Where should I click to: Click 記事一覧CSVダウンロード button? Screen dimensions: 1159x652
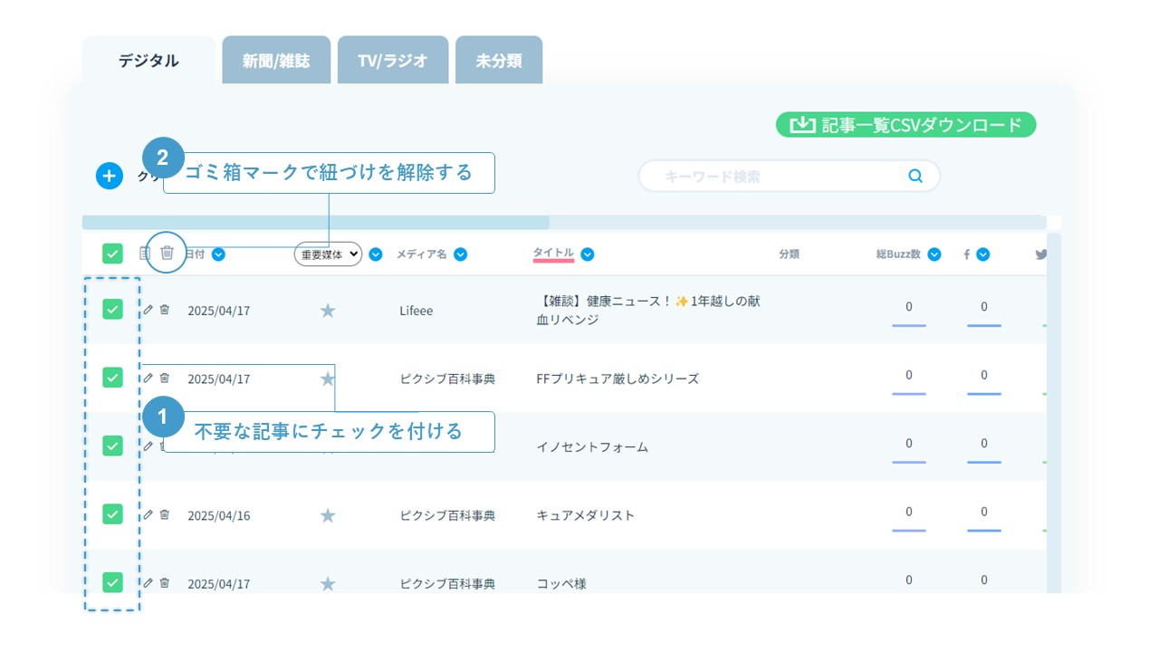(905, 125)
